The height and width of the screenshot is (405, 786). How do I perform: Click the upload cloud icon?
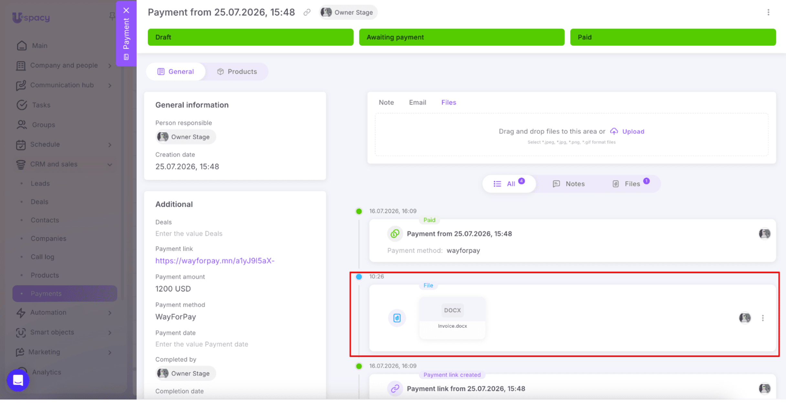[614, 131]
